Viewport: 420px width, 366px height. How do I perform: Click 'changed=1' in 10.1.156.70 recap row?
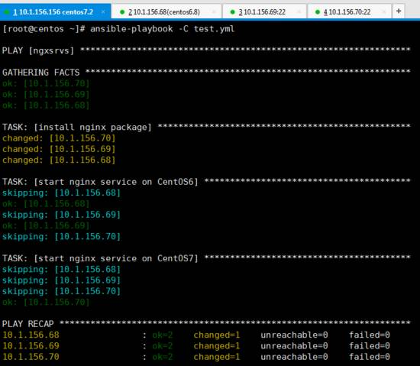coord(217,357)
